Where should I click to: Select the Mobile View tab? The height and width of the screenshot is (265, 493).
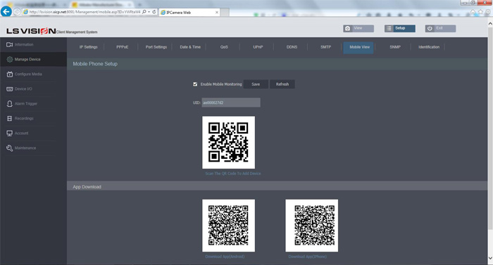[x=358, y=47]
